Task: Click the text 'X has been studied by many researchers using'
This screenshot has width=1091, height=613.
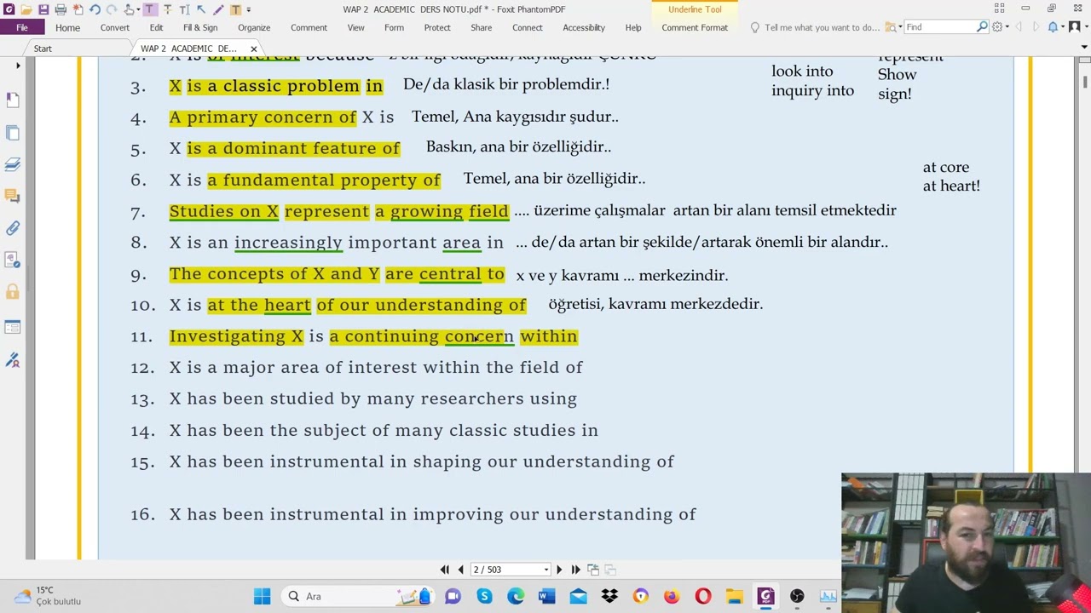Action: [373, 398]
